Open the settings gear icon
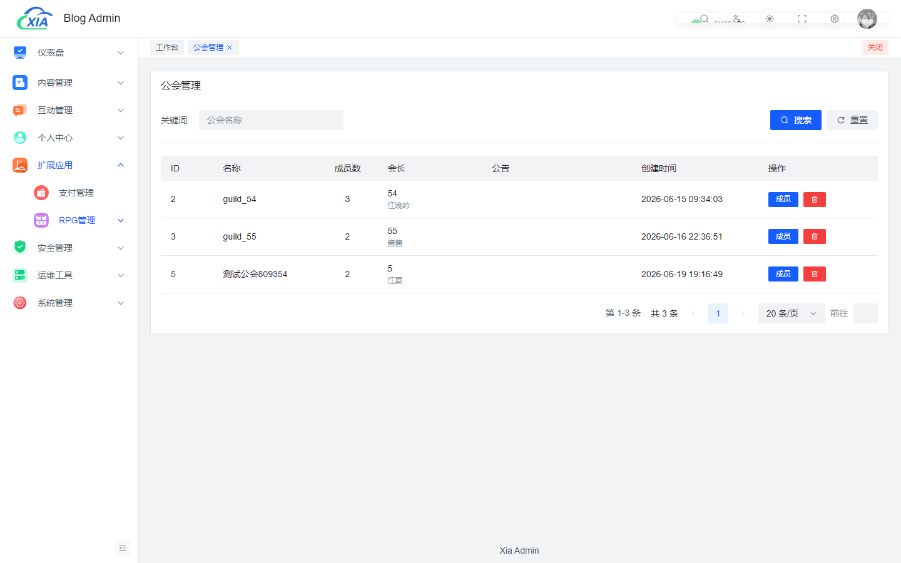This screenshot has height=563, width=901. tap(835, 19)
